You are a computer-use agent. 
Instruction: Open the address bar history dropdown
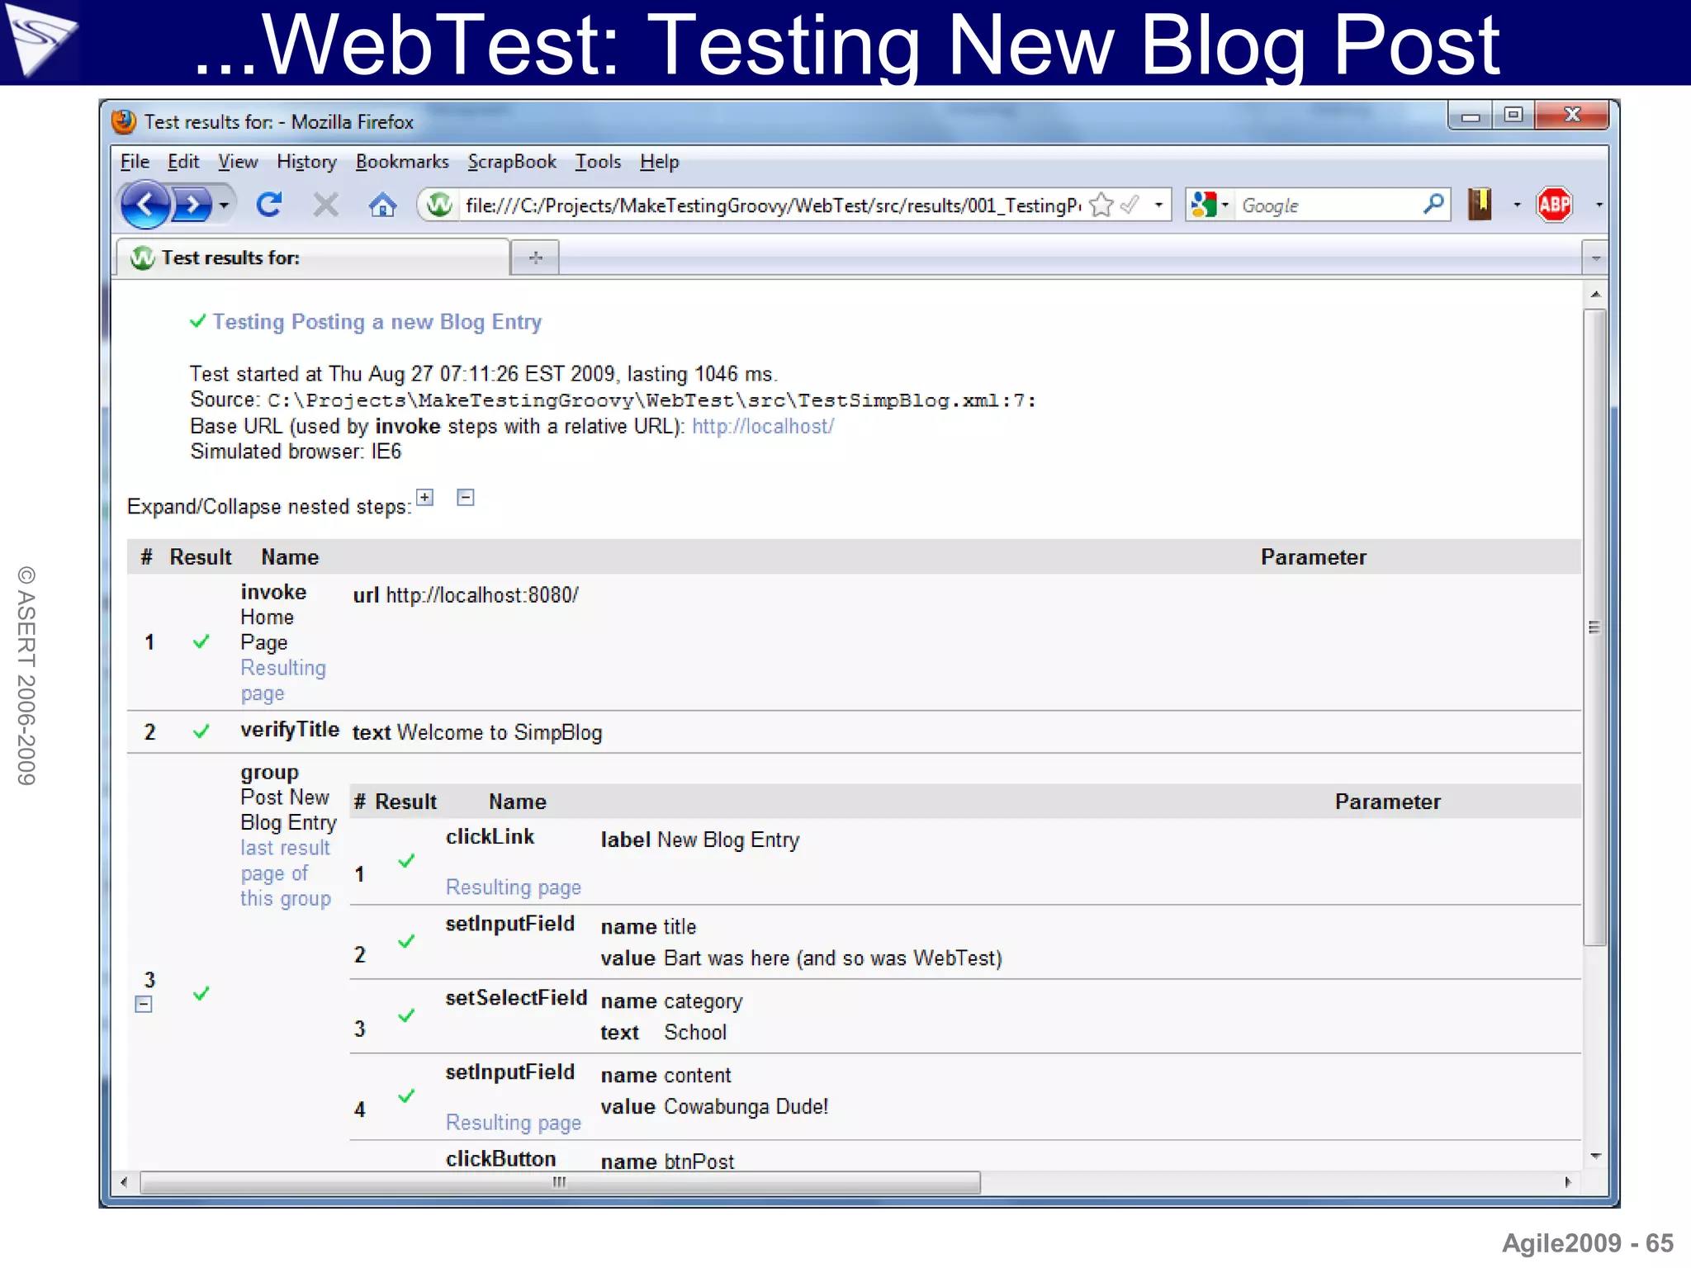1159,205
